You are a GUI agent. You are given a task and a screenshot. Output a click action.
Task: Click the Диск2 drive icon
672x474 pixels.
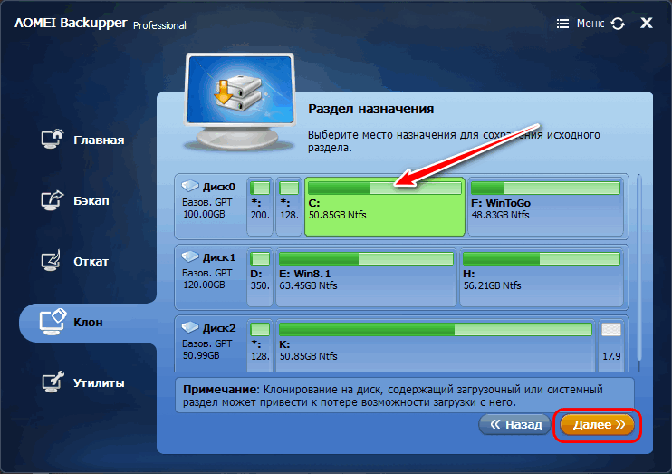[x=190, y=328]
